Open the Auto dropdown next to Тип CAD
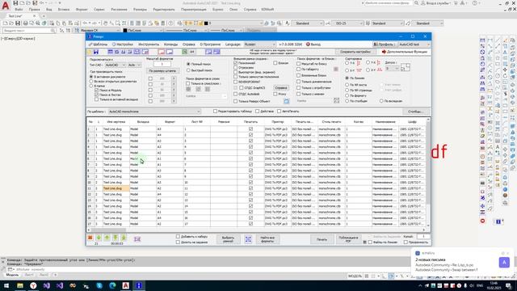The width and height of the screenshot is (517, 291). tap(134, 65)
